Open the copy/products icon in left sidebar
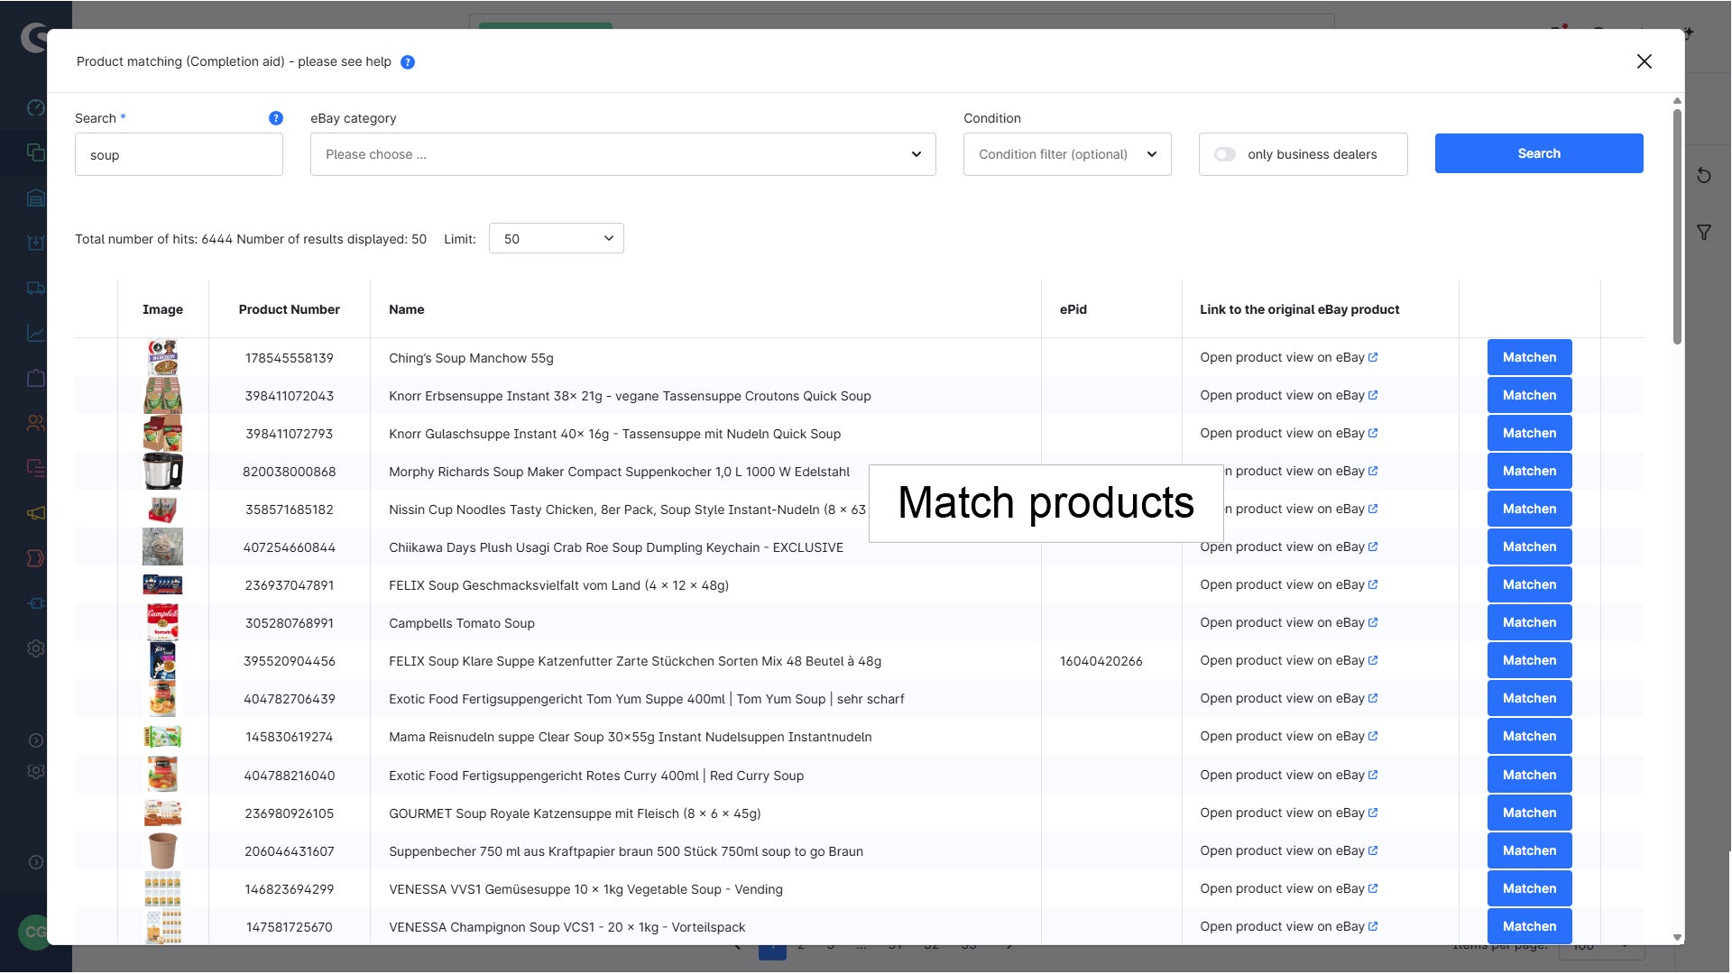The width and height of the screenshot is (1732, 974). click(35, 152)
